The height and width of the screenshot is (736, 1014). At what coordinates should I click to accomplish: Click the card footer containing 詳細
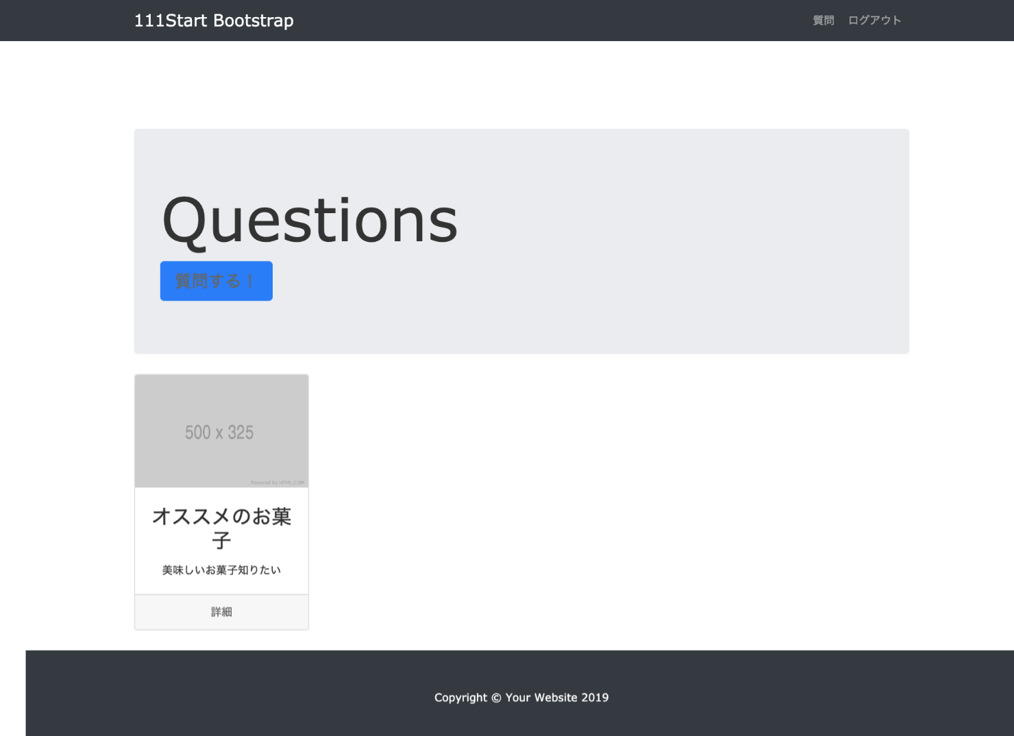(221, 611)
